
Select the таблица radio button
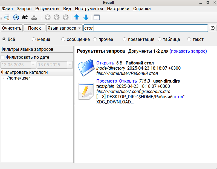pyautogui.click(x=160, y=39)
